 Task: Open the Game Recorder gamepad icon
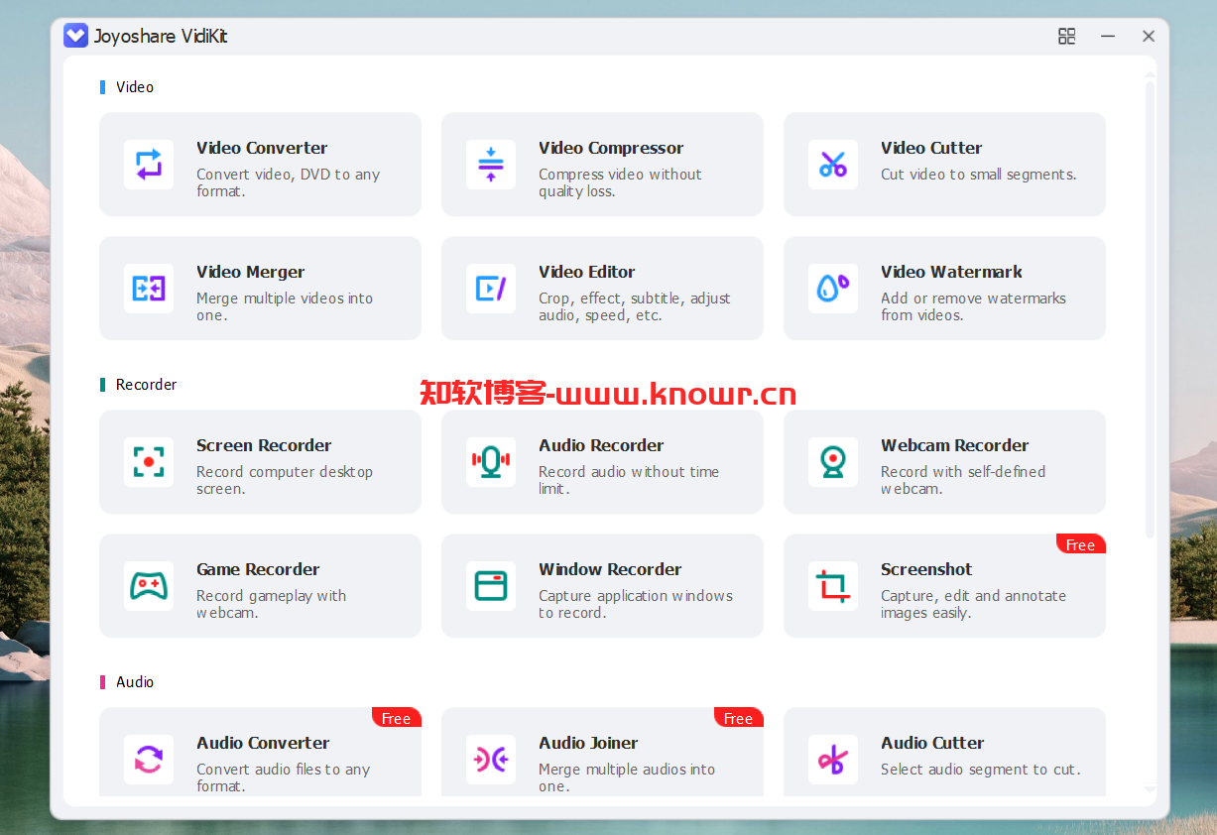point(149,586)
